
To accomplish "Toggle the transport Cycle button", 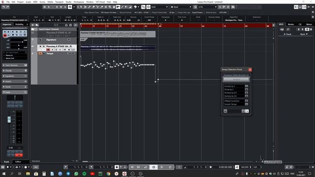I will [x=145, y=167].
